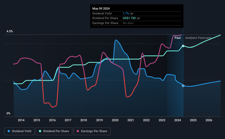
Task: Click the US$1.720 dividend value
Action: click(129, 18)
